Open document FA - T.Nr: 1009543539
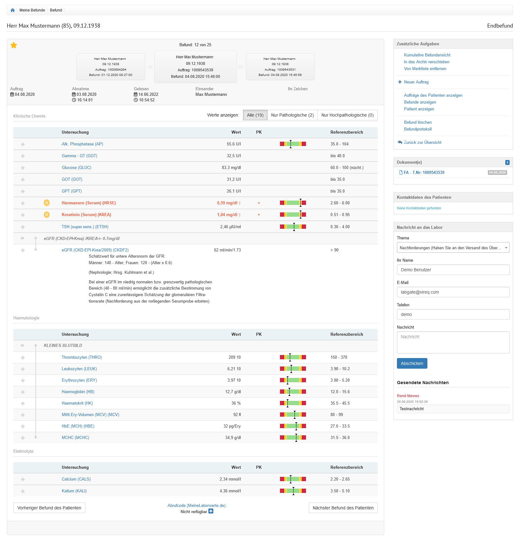The width and height of the screenshot is (518, 541). click(x=424, y=172)
